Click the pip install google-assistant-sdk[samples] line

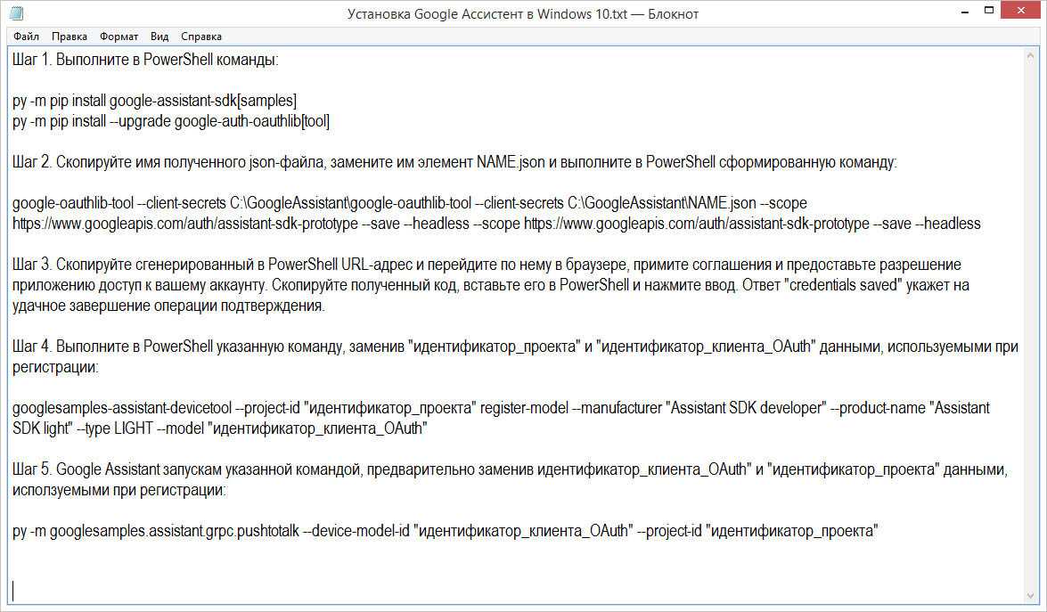point(155,101)
